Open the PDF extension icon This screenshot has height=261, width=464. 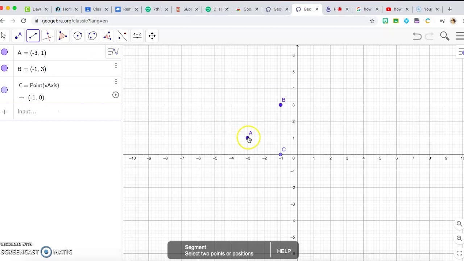tap(417, 21)
